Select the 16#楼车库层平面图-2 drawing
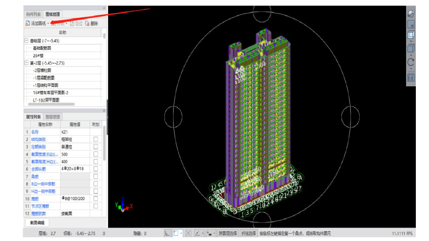The image size is (429, 241). [51, 93]
